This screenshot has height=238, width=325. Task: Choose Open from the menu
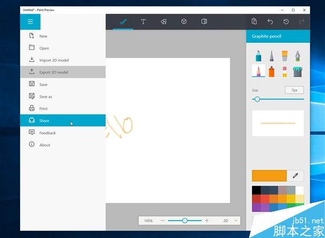63,48
